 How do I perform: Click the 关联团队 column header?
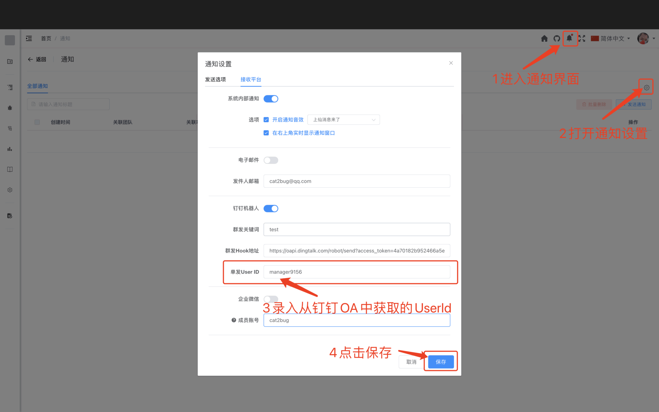click(123, 122)
